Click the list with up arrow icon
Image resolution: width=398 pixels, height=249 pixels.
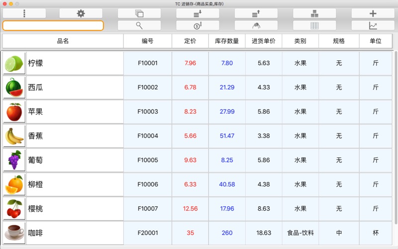256,13
